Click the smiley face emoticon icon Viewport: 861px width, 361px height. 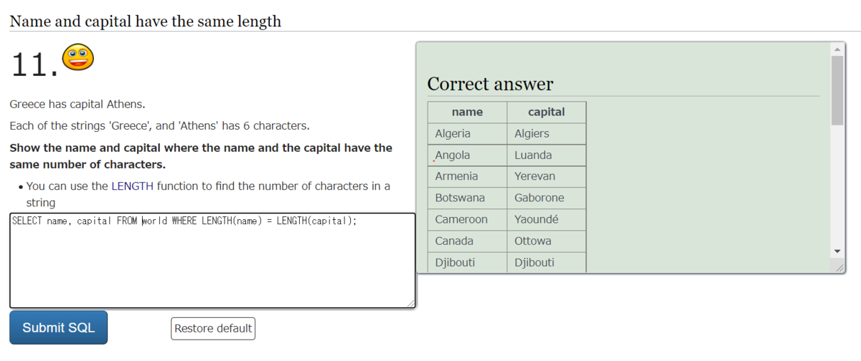tap(78, 57)
